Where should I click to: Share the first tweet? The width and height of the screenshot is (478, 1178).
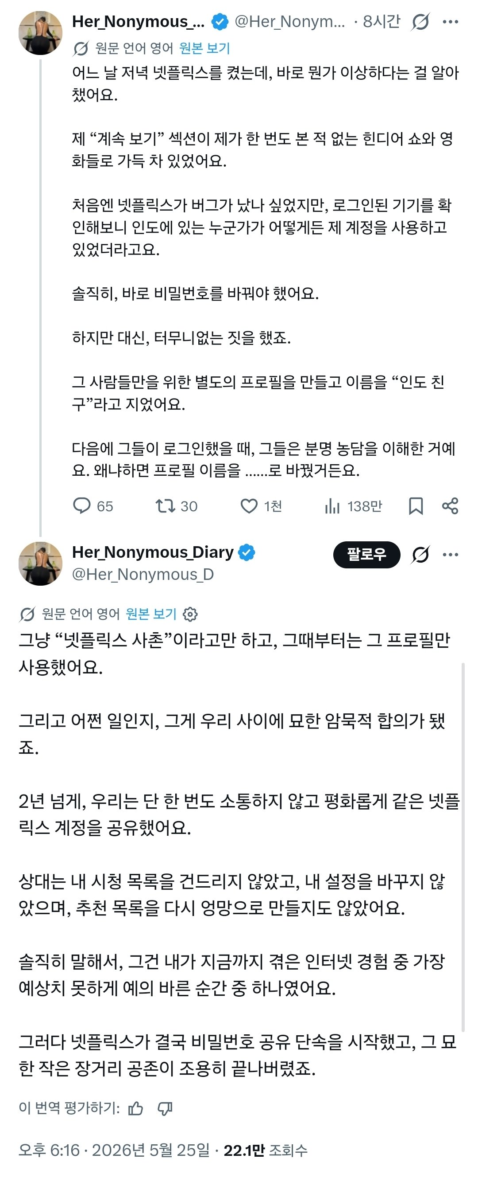tap(450, 506)
